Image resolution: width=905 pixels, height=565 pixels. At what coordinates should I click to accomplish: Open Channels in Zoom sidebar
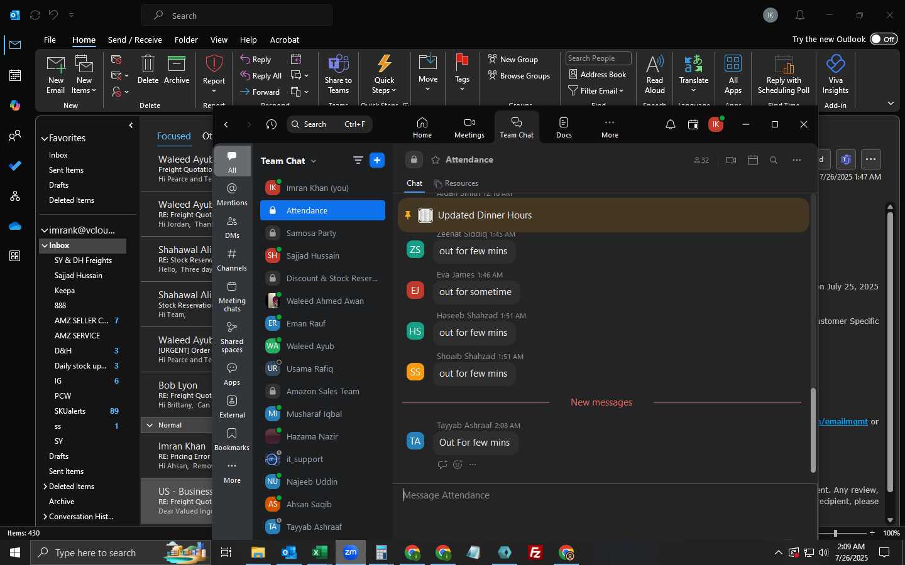[232, 260]
